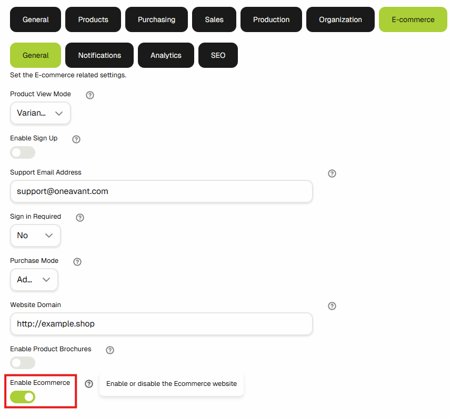Click into the Website Domain text field
Image resolution: width=451 pixels, height=418 pixels.
pyautogui.click(x=161, y=324)
